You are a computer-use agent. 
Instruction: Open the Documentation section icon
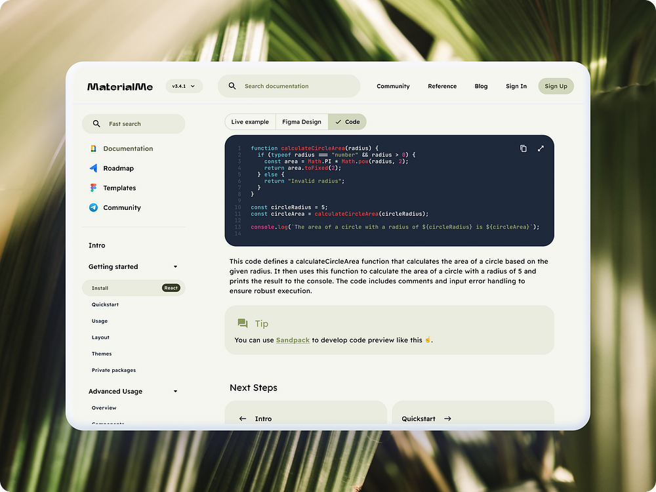[94, 148]
